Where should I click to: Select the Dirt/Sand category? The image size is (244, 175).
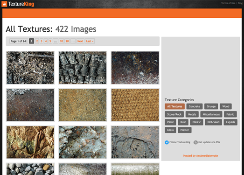point(213,122)
